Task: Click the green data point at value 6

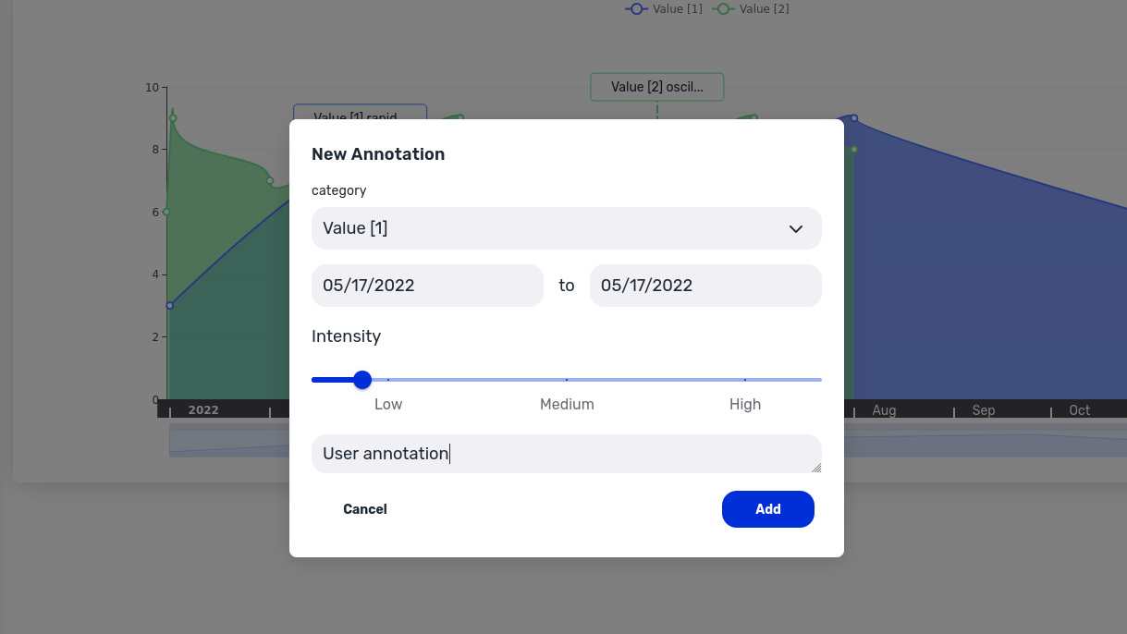Action: coord(166,213)
